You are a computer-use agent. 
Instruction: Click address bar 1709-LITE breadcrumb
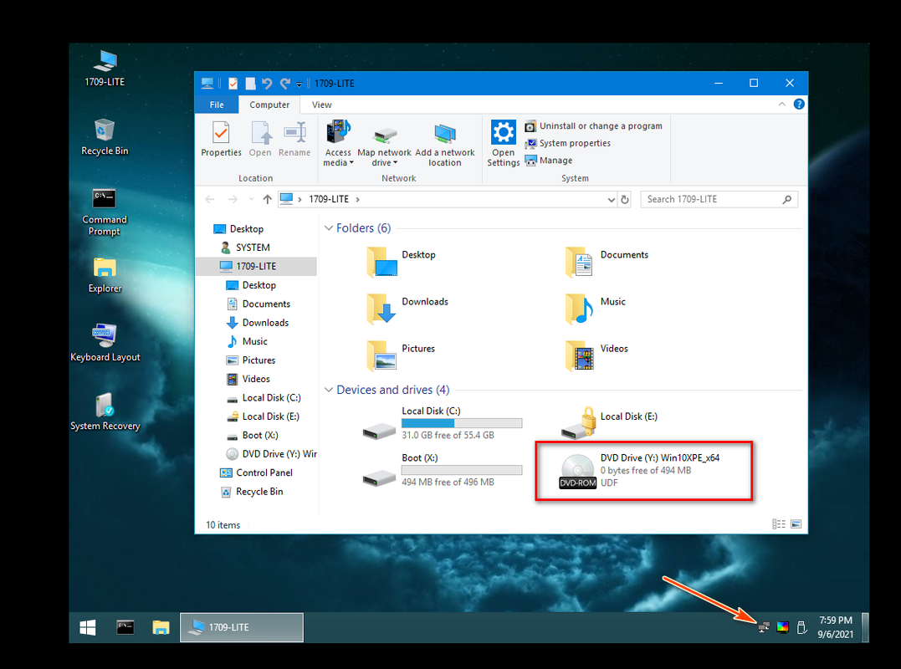(x=329, y=199)
